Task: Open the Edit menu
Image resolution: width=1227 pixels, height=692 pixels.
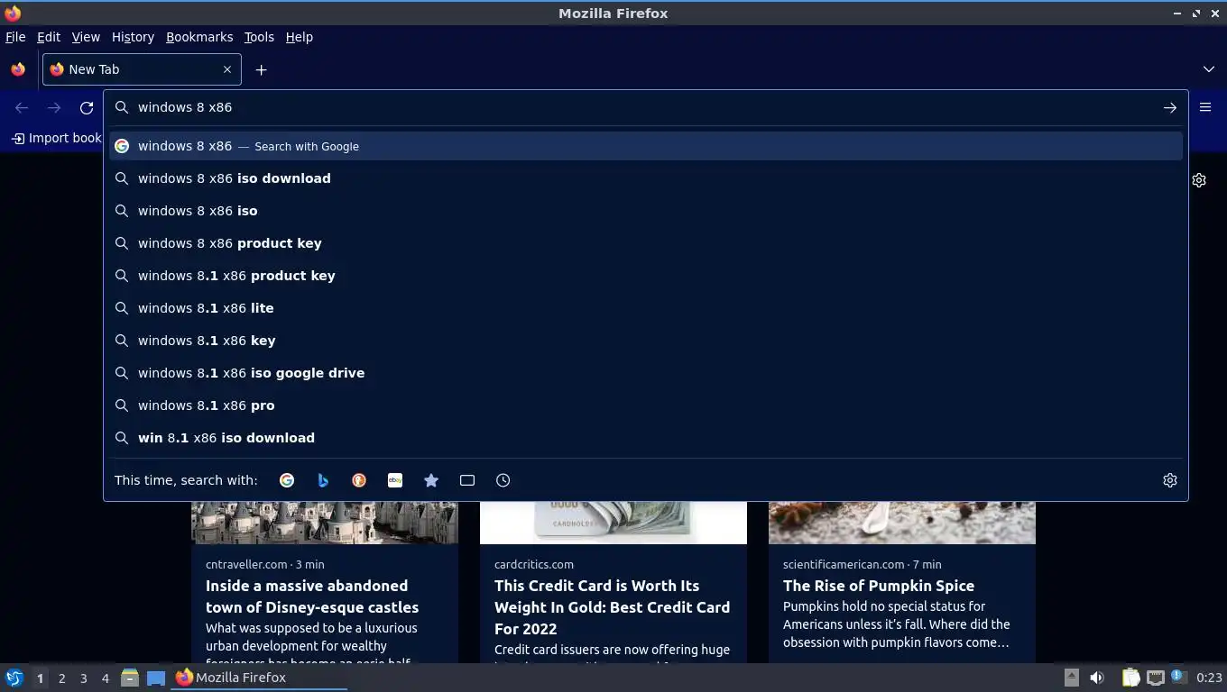Action: [49, 37]
